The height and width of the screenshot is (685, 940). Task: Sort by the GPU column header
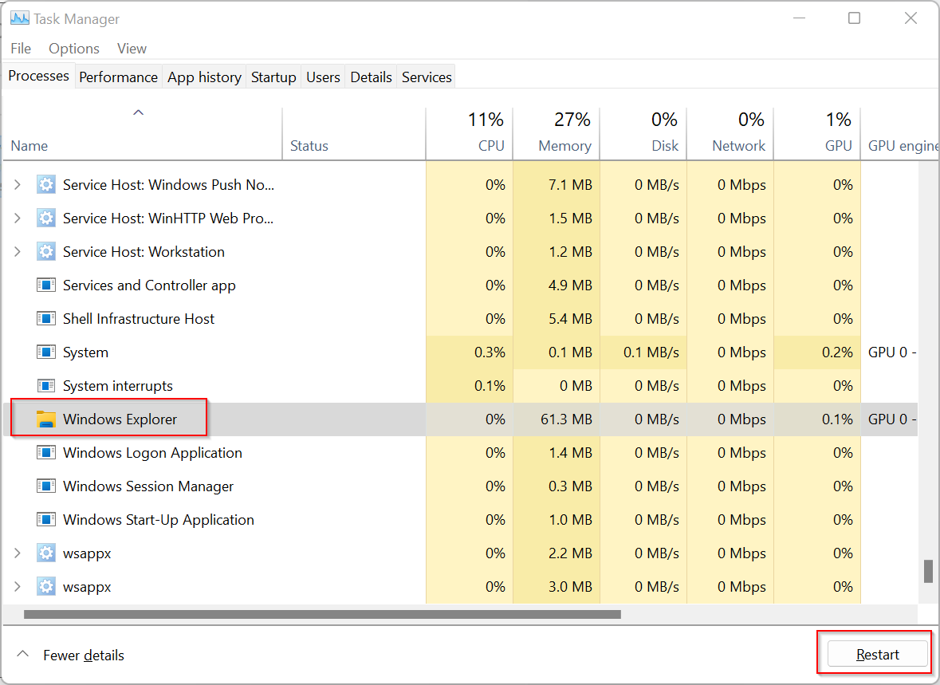point(817,133)
